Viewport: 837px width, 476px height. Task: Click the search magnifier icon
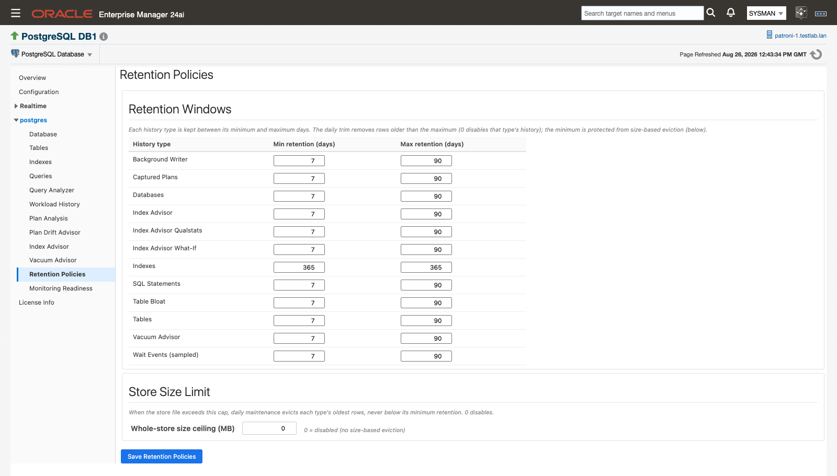pos(711,13)
